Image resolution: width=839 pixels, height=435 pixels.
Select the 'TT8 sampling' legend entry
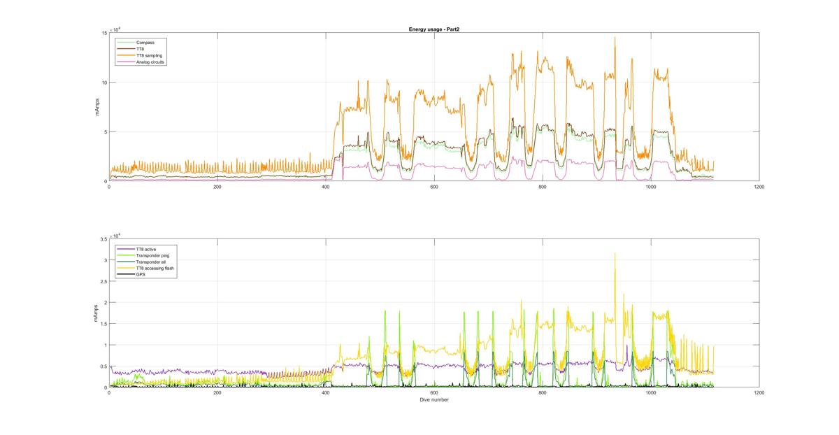[148, 55]
